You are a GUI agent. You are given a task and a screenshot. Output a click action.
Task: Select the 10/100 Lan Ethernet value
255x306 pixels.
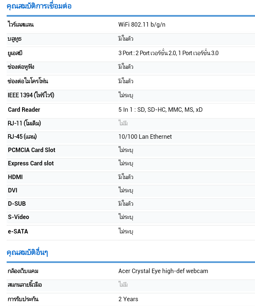pyautogui.click(x=145, y=137)
